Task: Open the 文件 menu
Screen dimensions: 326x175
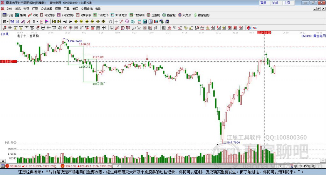Action: [9, 9]
